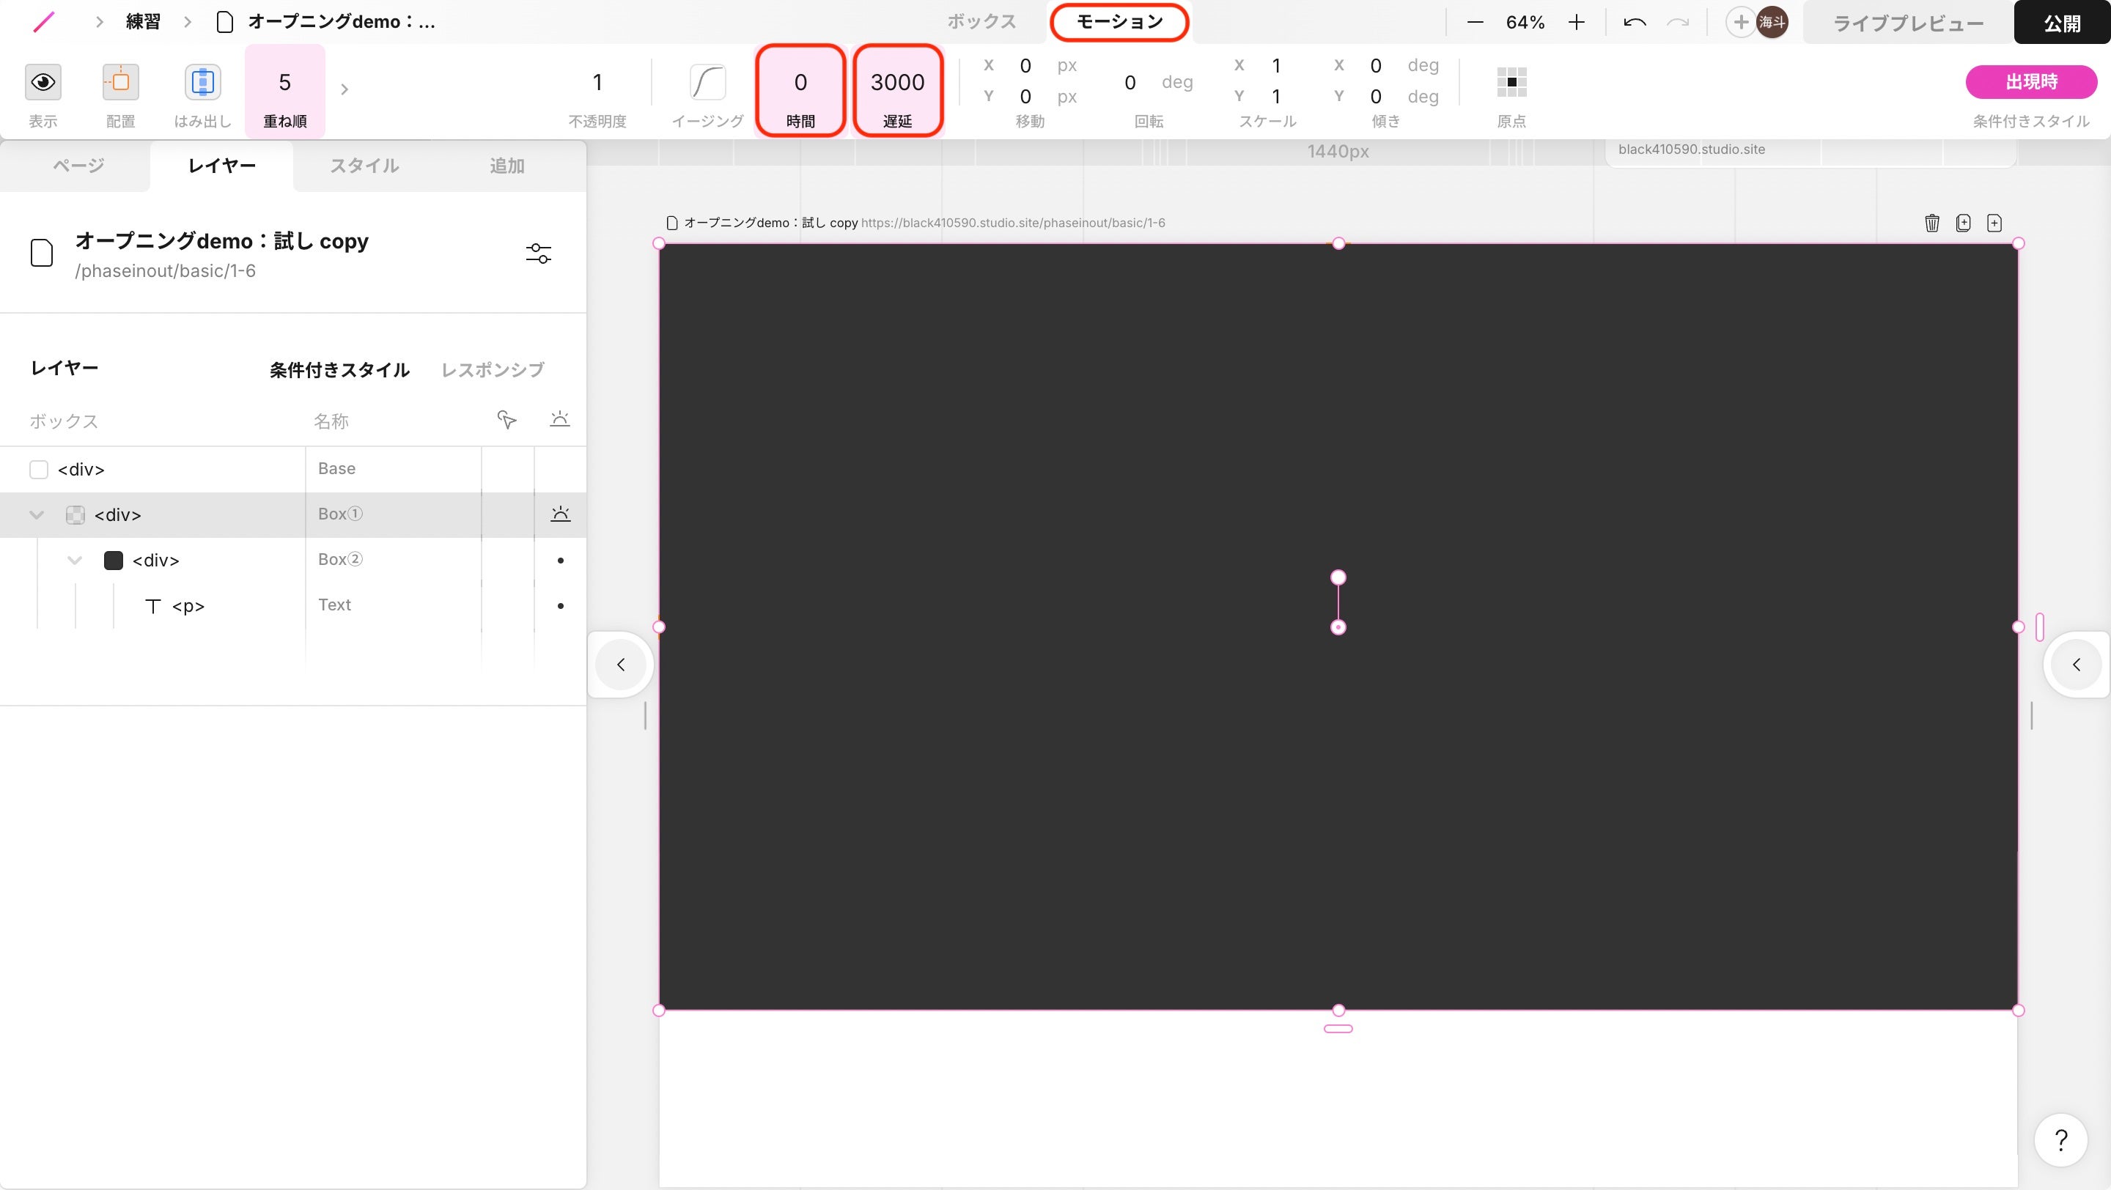This screenshot has width=2111, height=1190.
Task: Open ライブプレビュー live preview
Action: [x=1908, y=23]
